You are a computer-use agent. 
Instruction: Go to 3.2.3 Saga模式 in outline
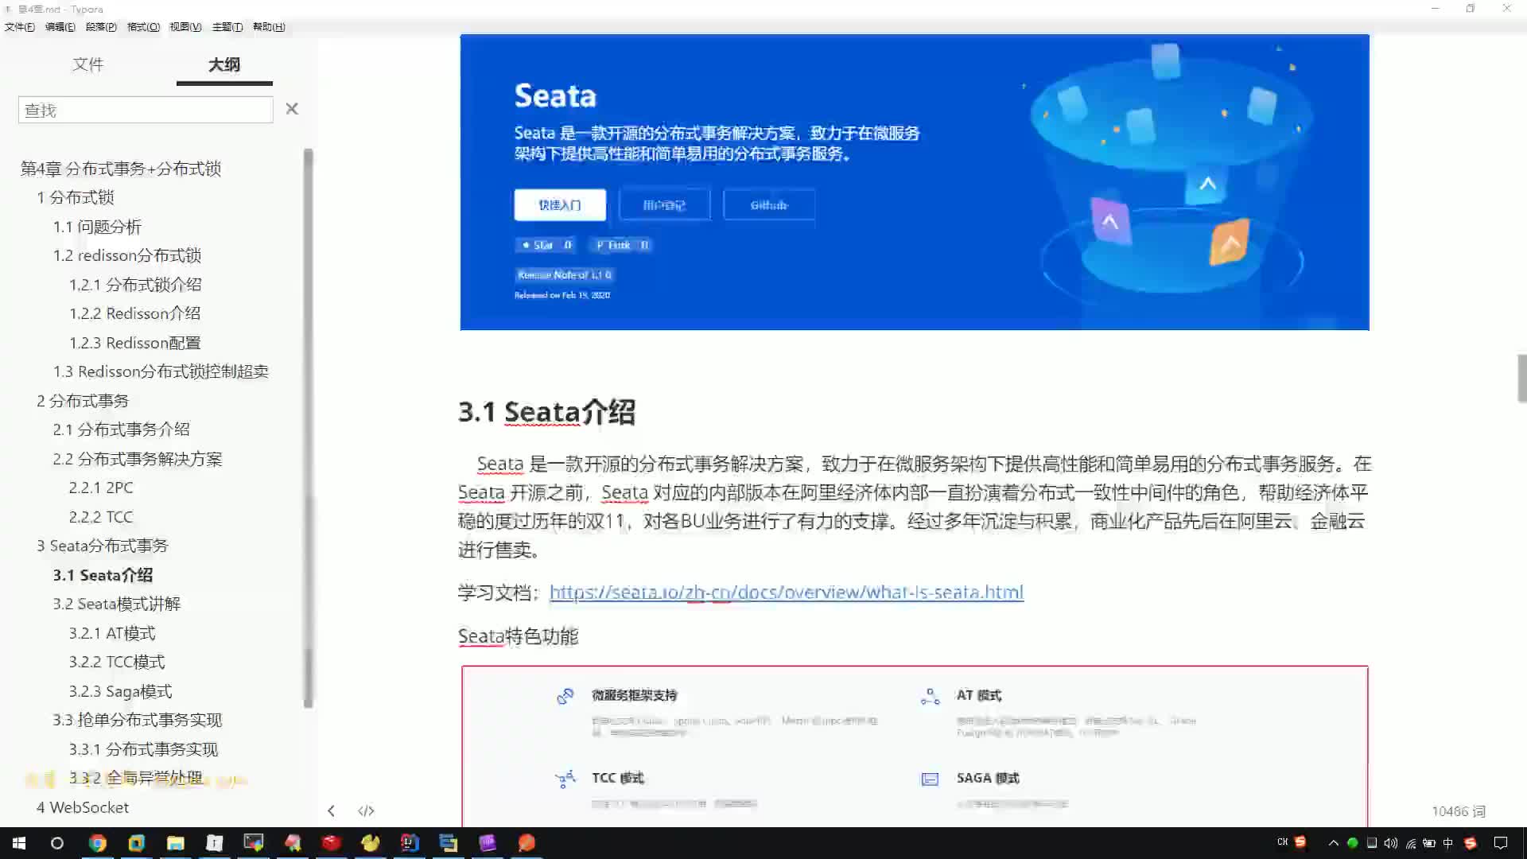[120, 691]
